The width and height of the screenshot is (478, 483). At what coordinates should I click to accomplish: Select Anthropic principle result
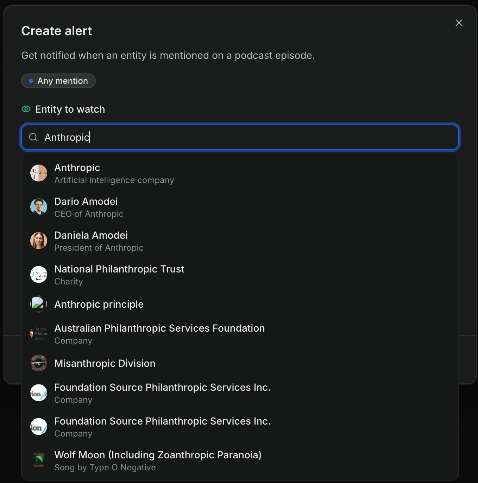[240, 304]
